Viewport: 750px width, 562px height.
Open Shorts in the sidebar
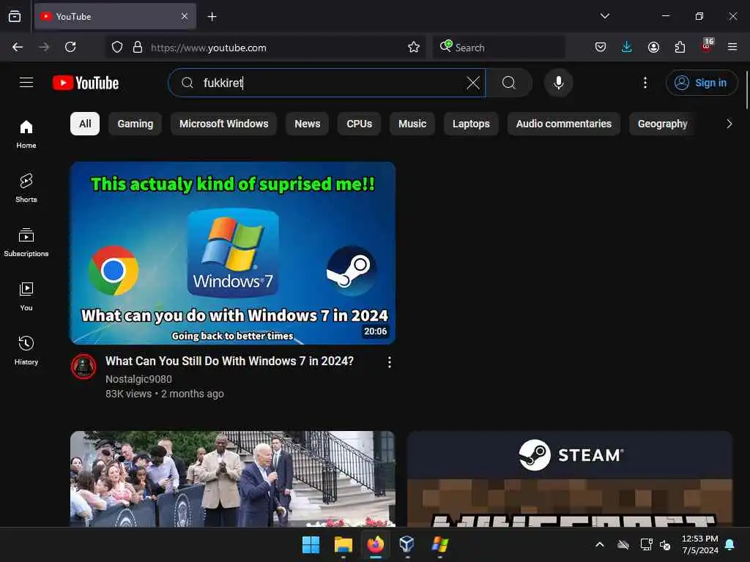click(x=26, y=188)
